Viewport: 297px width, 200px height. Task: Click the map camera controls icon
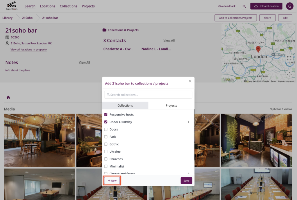click(x=289, y=74)
